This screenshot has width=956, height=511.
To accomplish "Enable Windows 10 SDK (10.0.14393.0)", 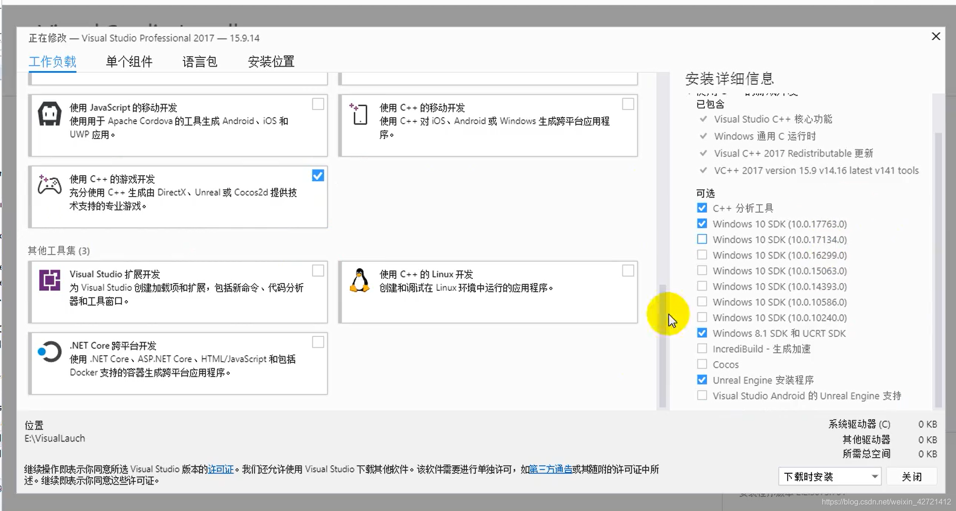I will 702,286.
